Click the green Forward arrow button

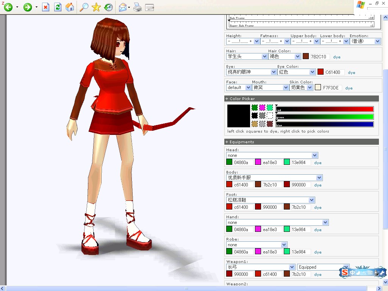(27, 7)
